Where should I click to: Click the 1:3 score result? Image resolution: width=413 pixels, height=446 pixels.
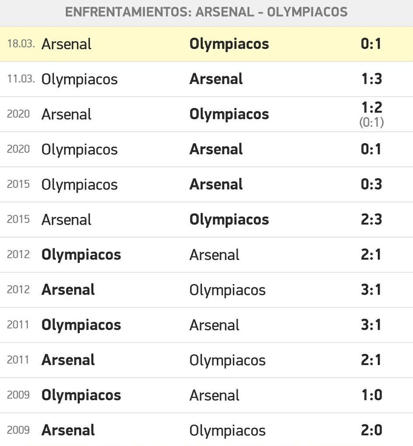coord(371,79)
